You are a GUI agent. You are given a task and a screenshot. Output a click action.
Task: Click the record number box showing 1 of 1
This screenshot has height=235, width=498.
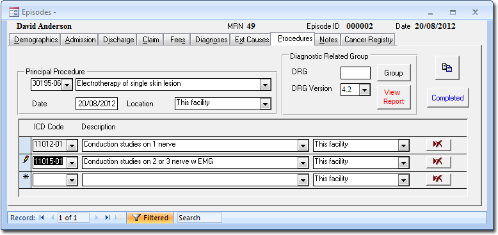pyautogui.click(x=74, y=218)
